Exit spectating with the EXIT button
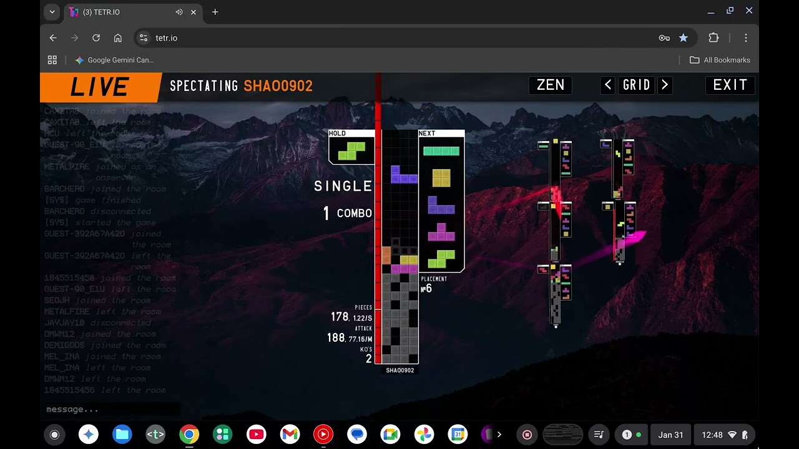Viewport: 799px width, 449px height. [x=730, y=85]
